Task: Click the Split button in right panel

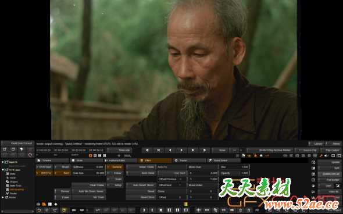Action: [x=330, y=168]
